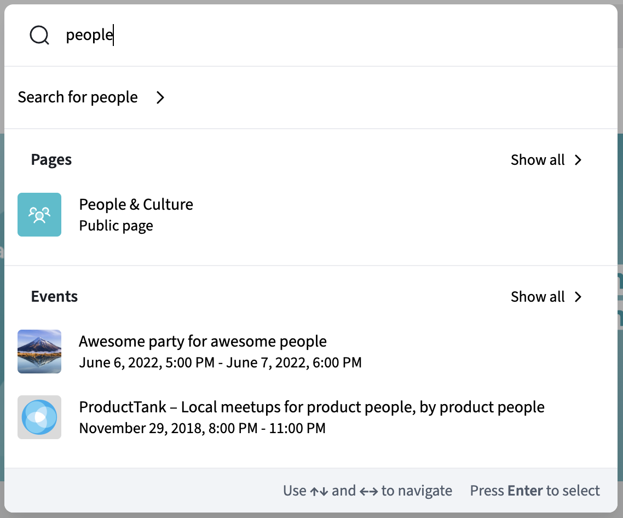Click the magnifying glass search icon

(39, 35)
